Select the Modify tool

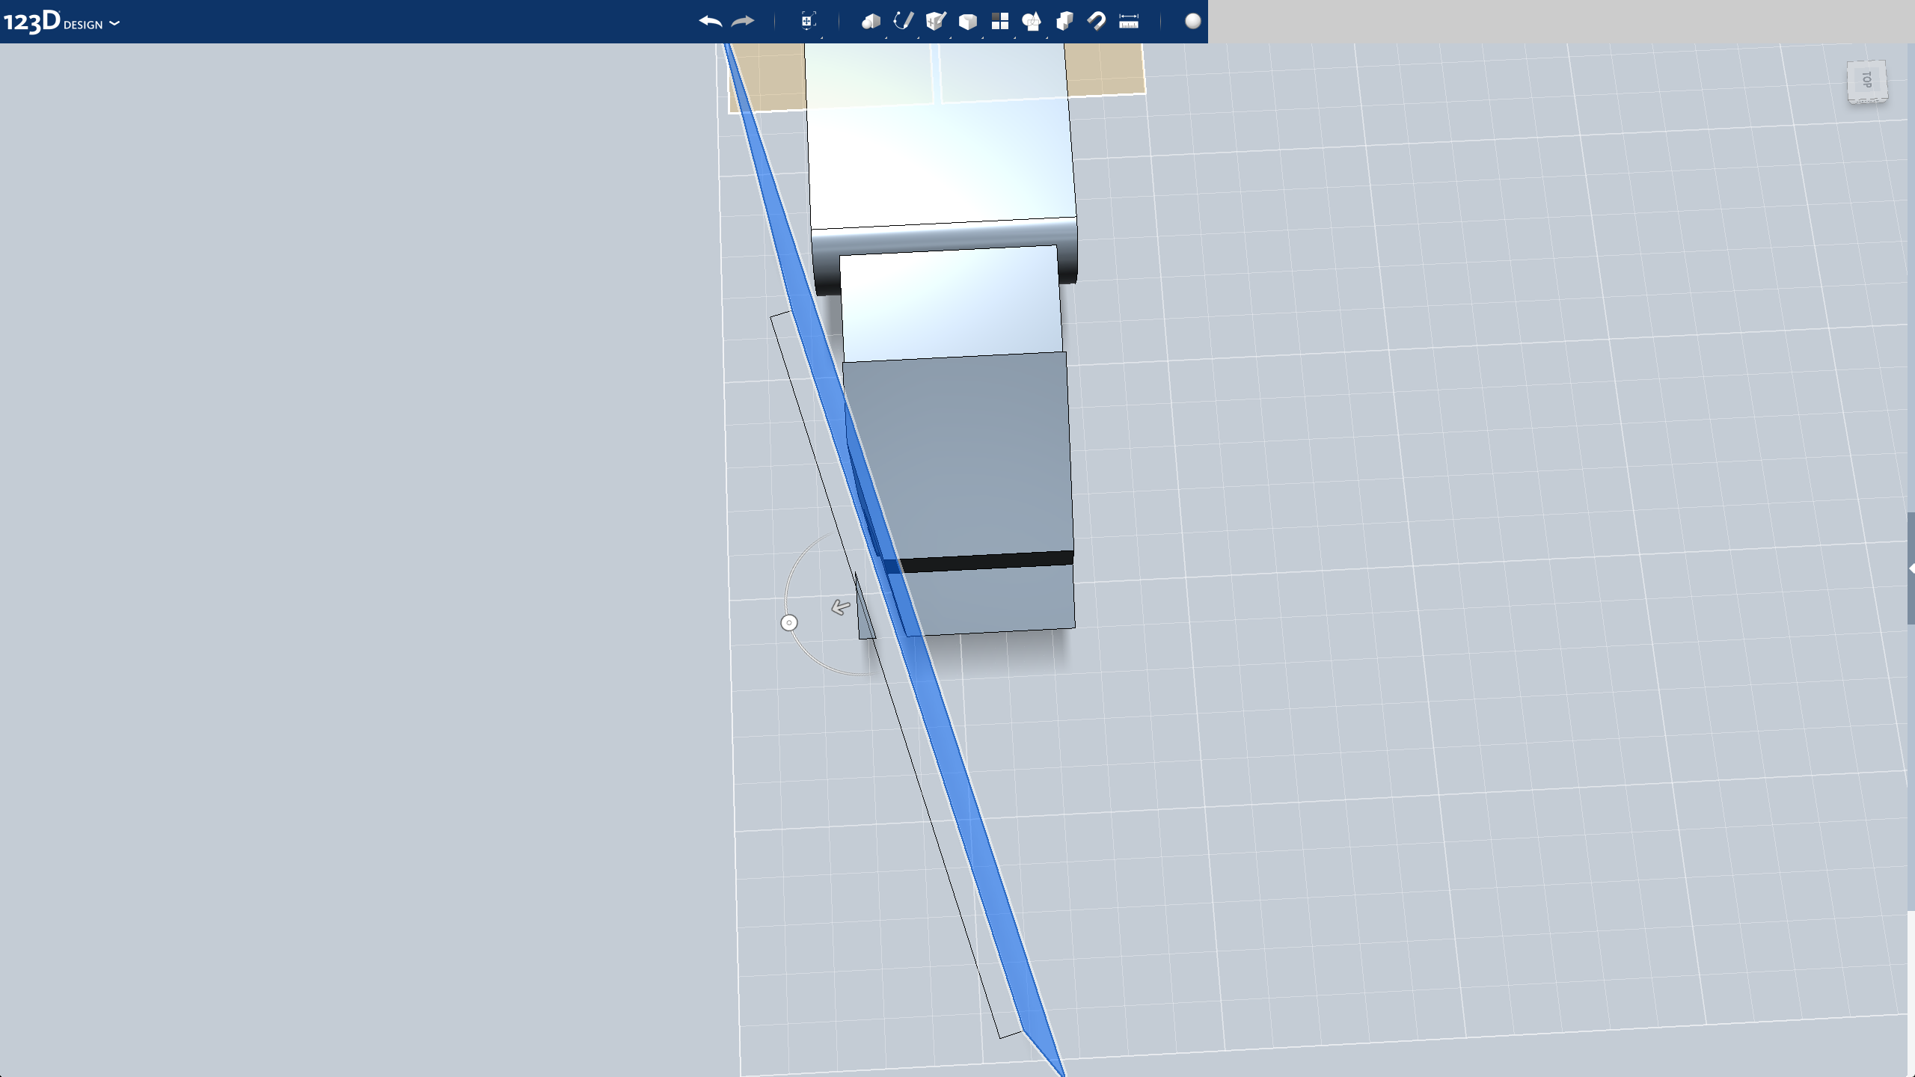[968, 21]
